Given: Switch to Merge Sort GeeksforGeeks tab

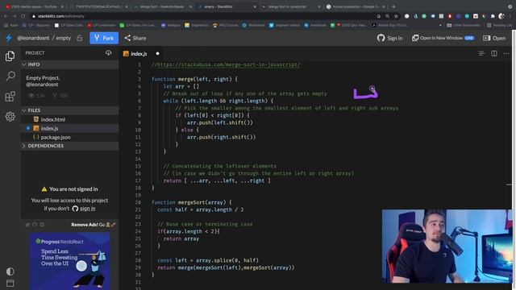Looking at the screenshot, I should (x=163, y=6).
